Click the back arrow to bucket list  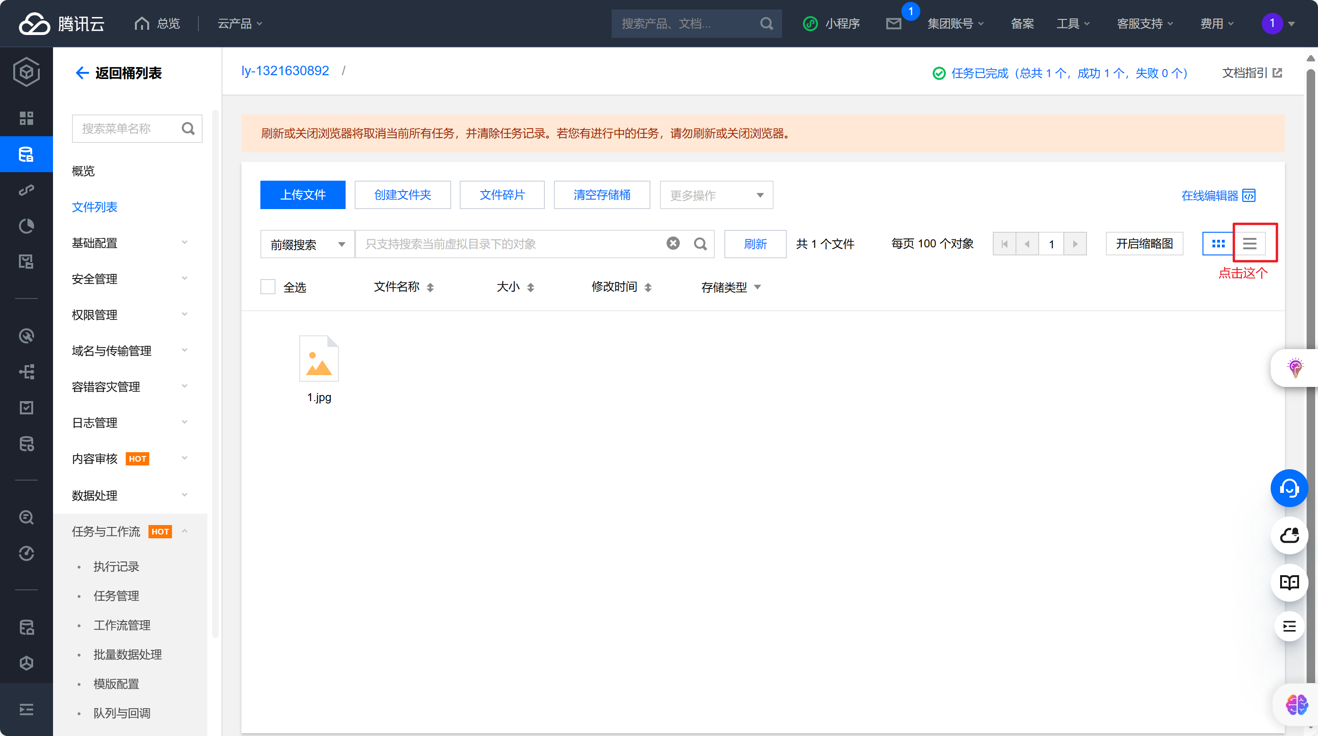click(82, 73)
